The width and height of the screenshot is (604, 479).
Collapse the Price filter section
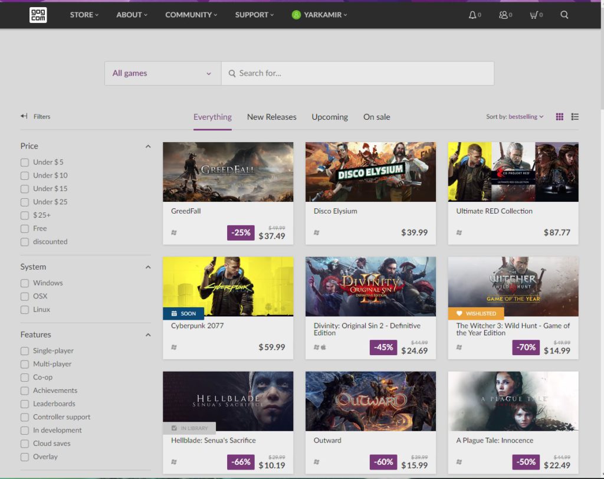pyautogui.click(x=148, y=146)
